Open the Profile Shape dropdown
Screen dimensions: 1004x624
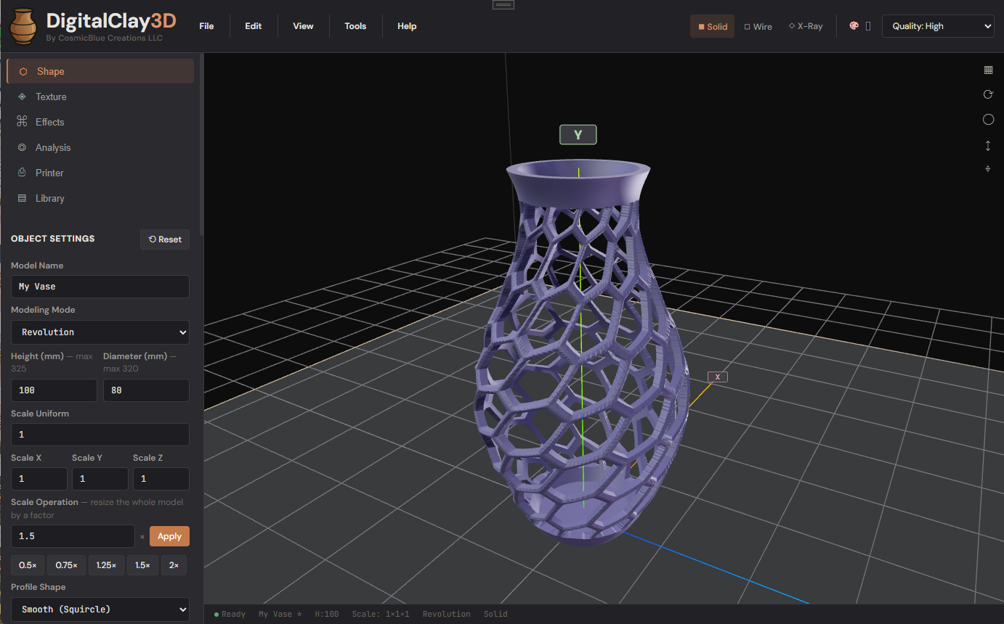click(x=100, y=609)
